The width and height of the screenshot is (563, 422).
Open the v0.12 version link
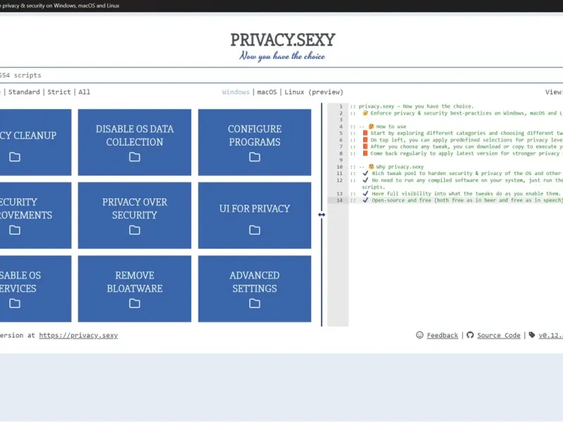pos(550,335)
